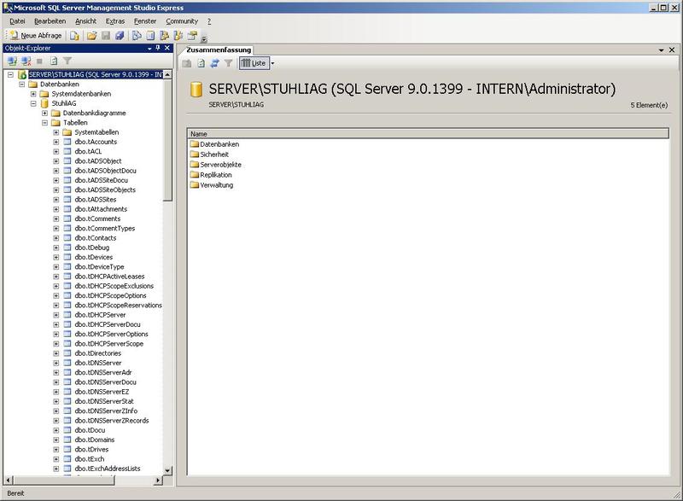Open the Liste view dropdown arrow
Image resolution: width=683 pixels, height=501 pixels.
click(x=272, y=63)
